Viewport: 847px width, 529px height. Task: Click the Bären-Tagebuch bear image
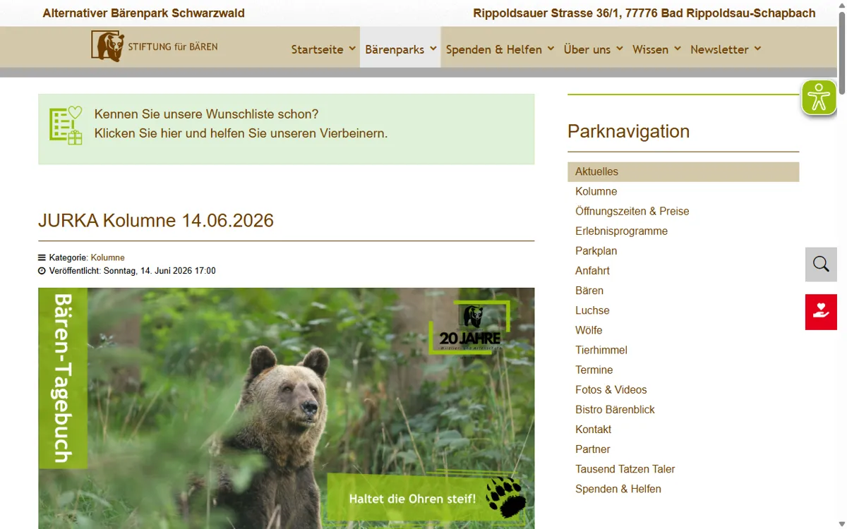pyautogui.click(x=286, y=408)
